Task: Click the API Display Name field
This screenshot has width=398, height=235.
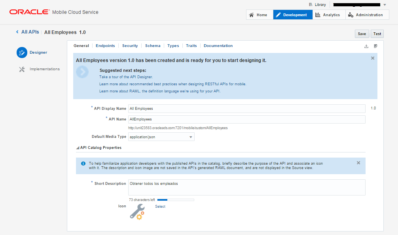Action: tap(247, 109)
